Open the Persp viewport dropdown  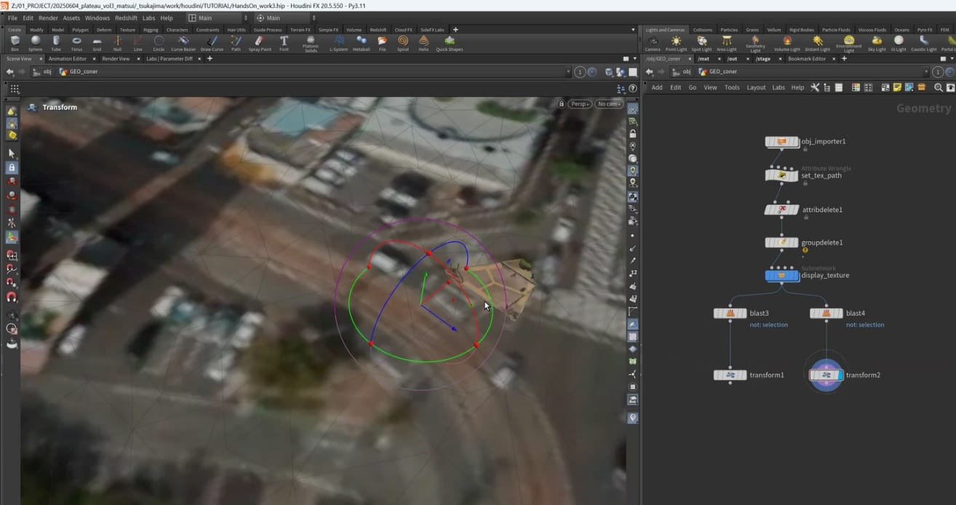point(579,104)
